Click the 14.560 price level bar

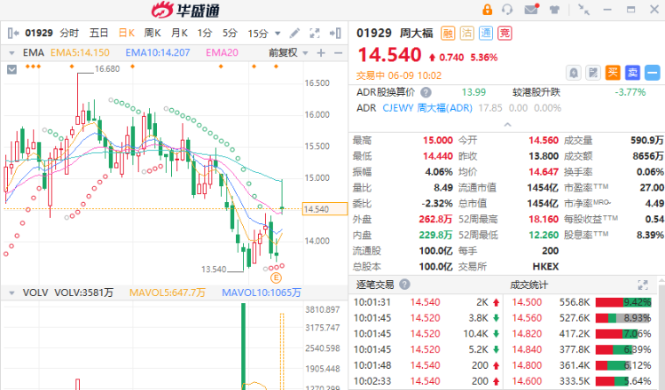pyautogui.click(x=623, y=318)
